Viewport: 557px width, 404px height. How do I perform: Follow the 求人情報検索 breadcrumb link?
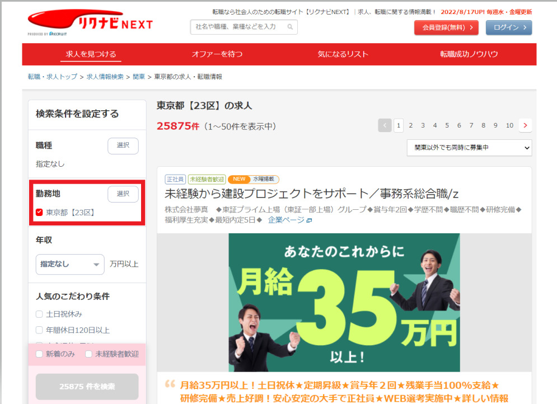(x=105, y=77)
